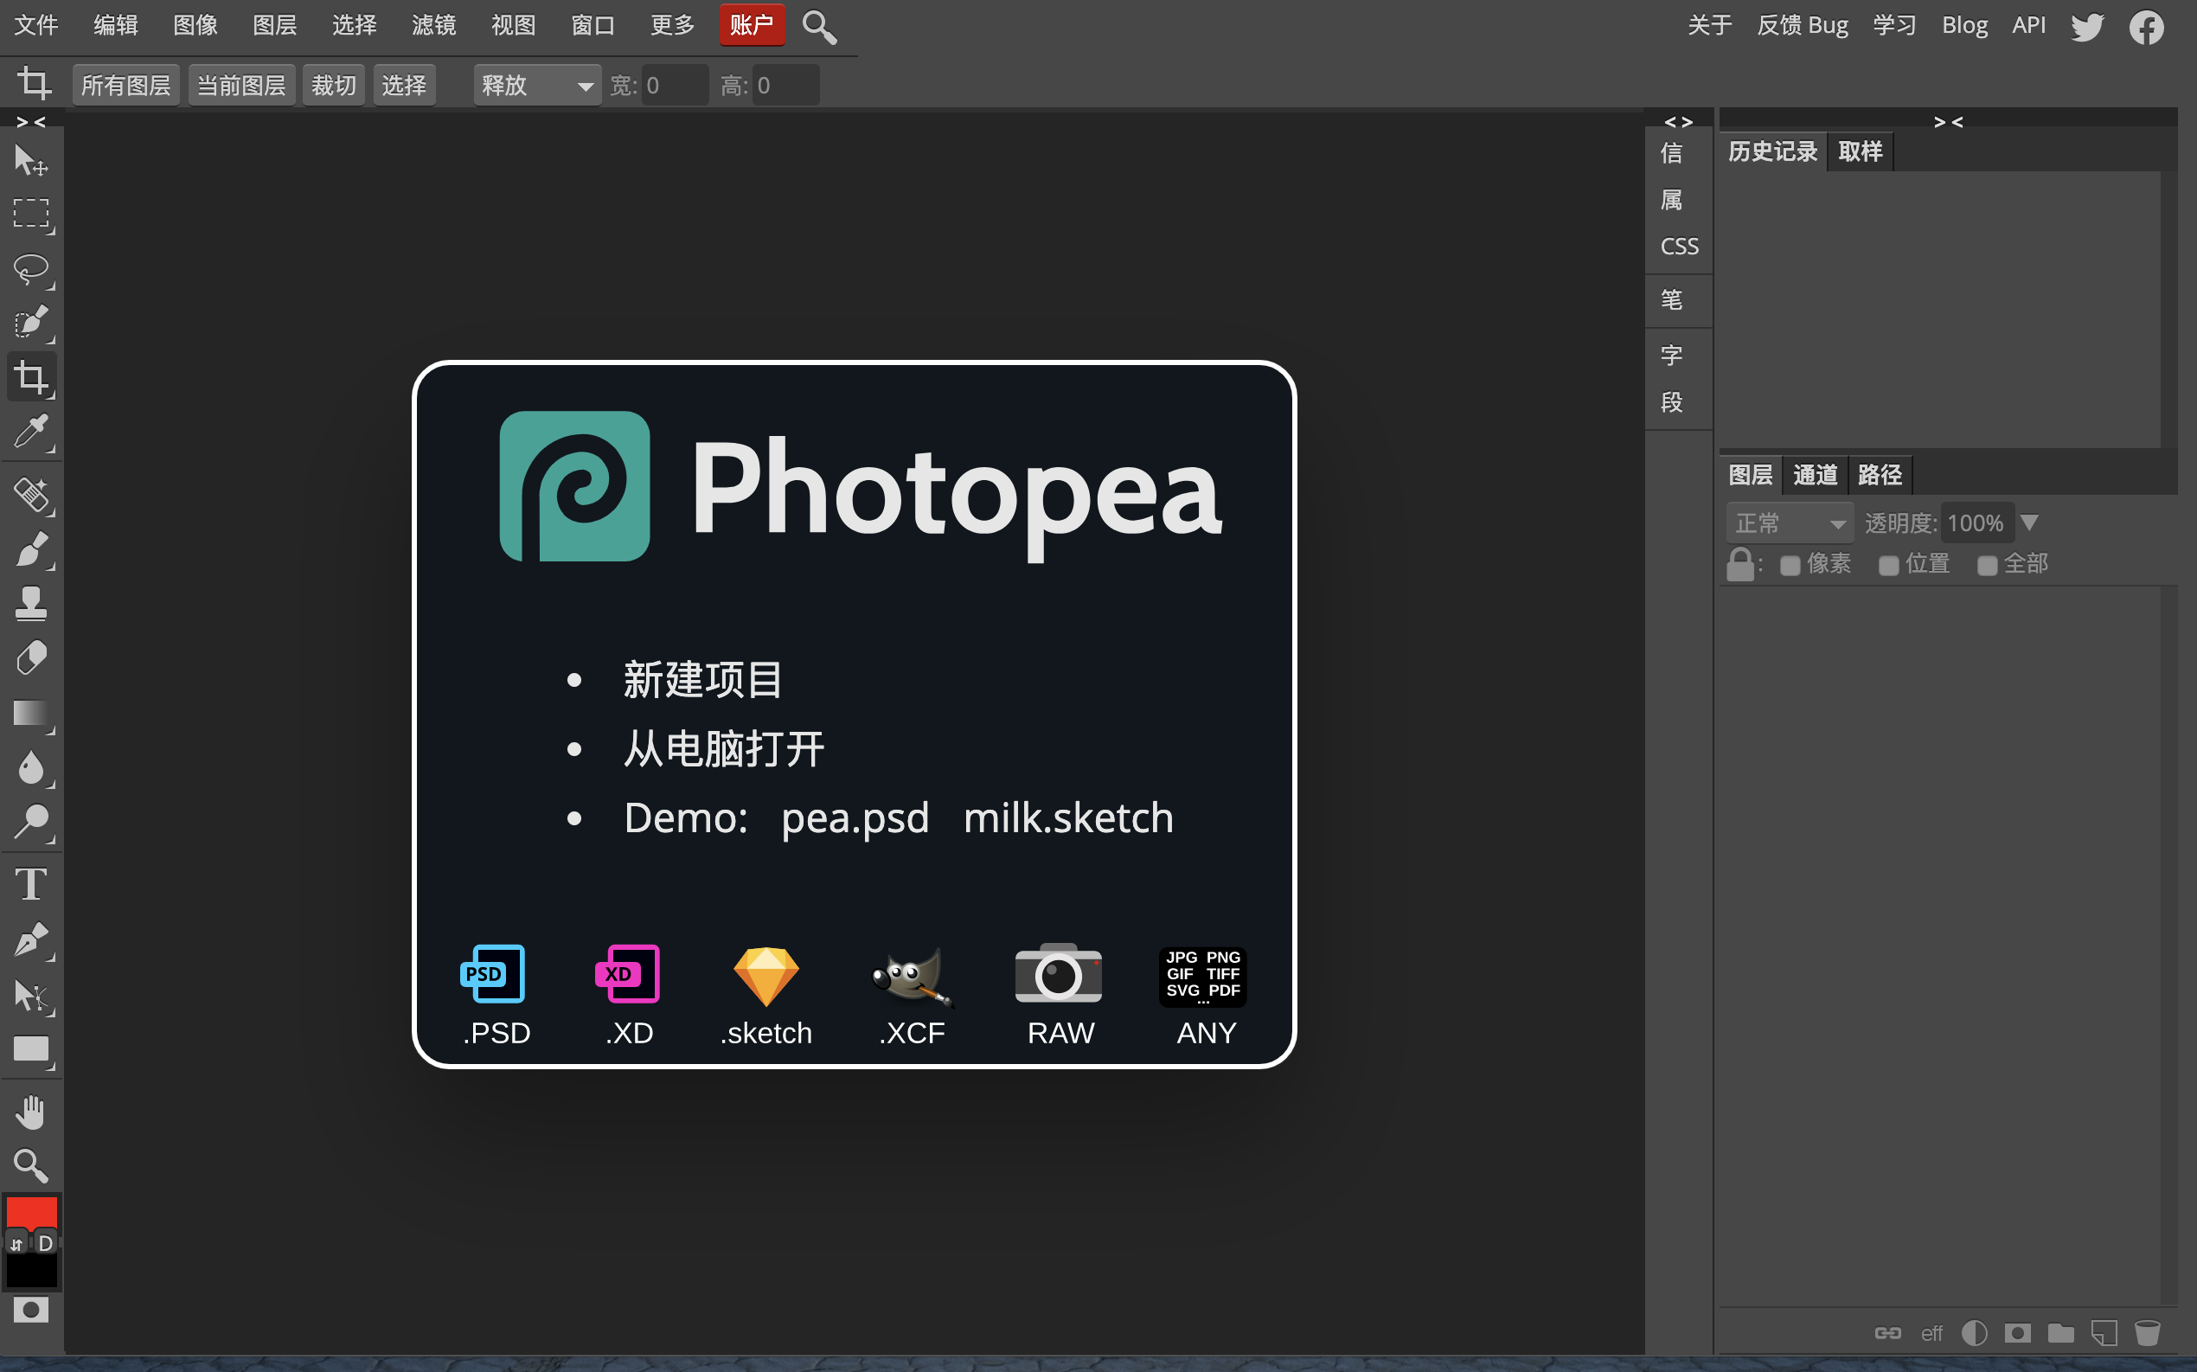Open the milk.sketch demo link
This screenshot has height=1372, width=2197.
pyautogui.click(x=1067, y=817)
